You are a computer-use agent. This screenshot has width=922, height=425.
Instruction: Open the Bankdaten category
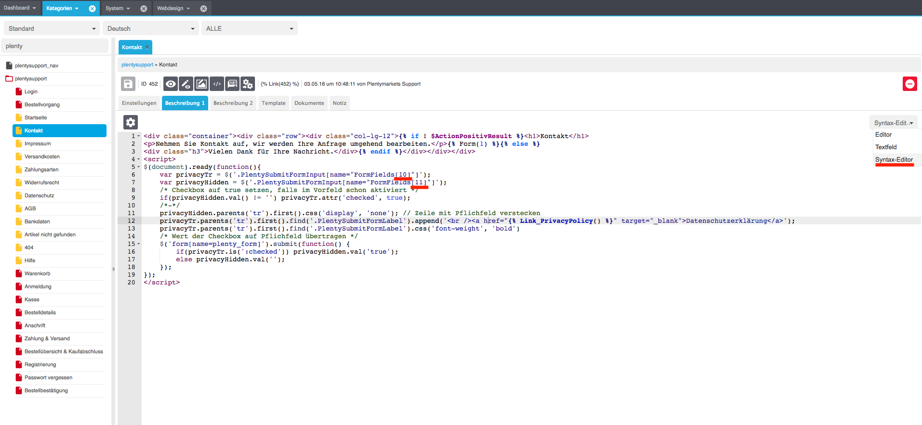click(x=37, y=221)
